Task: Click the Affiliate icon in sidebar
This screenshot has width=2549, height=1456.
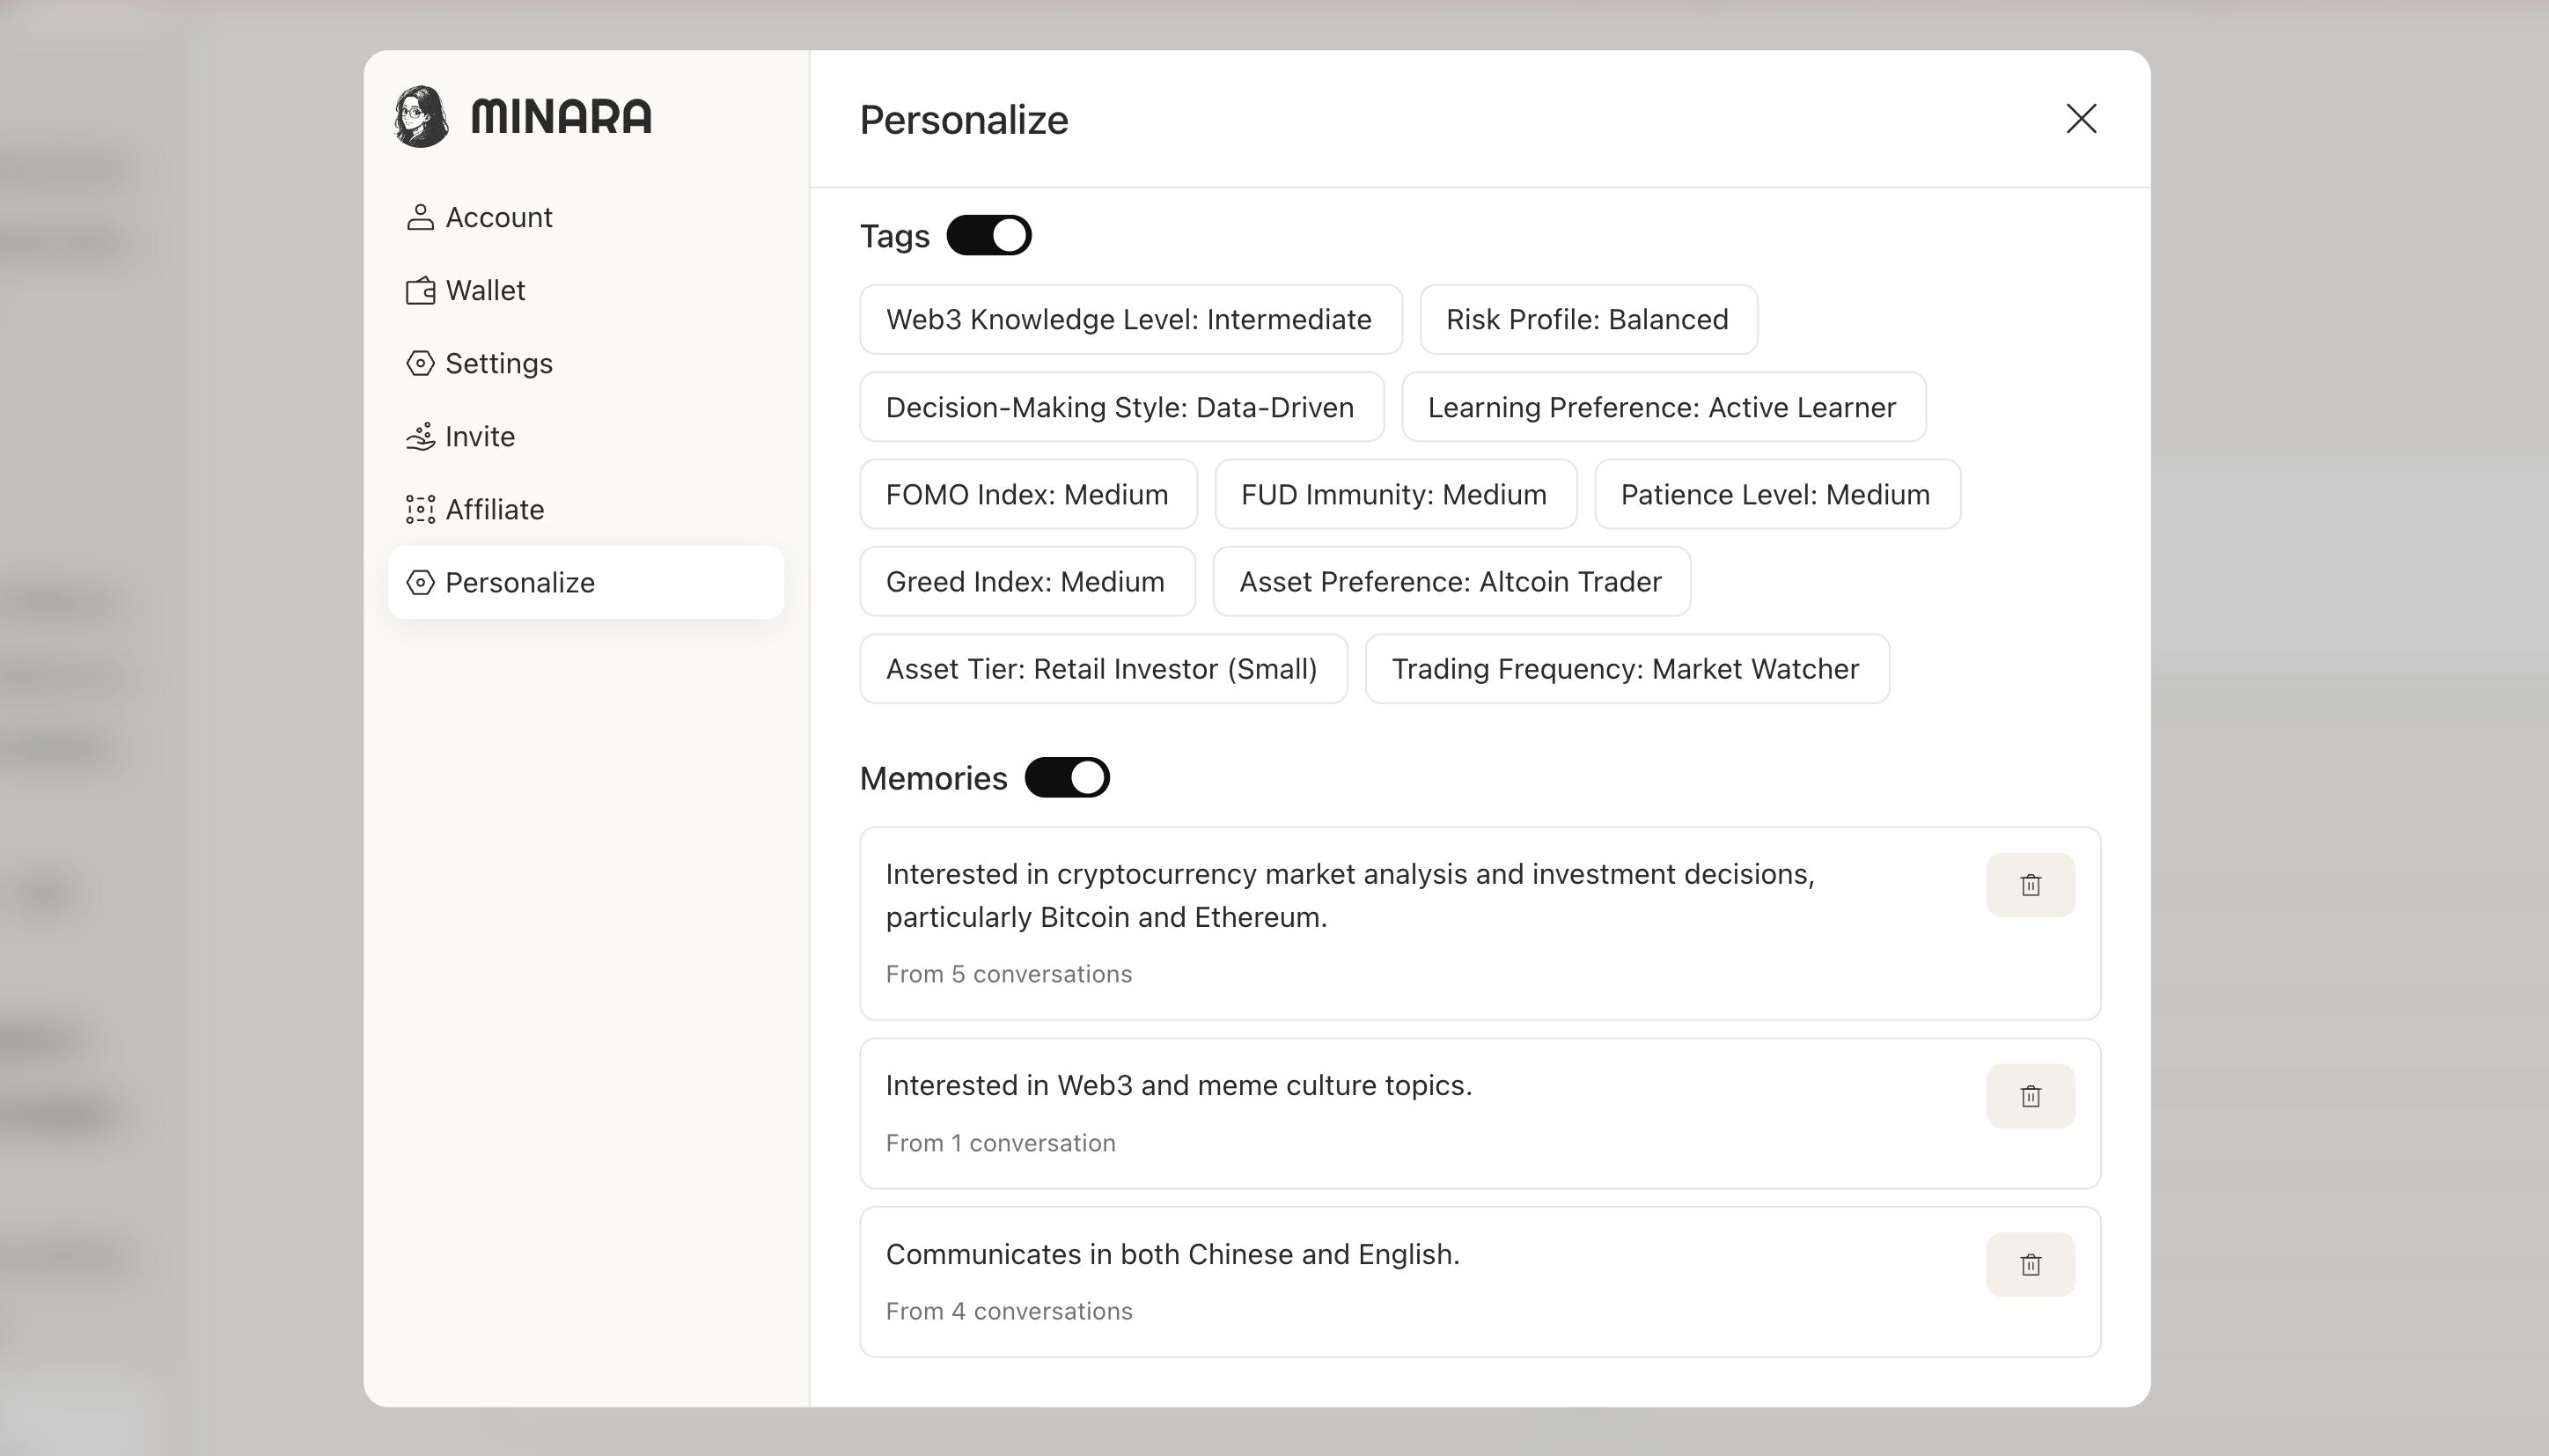Action: (x=420, y=509)
